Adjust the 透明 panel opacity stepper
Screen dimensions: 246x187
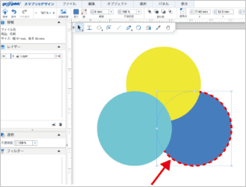tap(16, 143)
